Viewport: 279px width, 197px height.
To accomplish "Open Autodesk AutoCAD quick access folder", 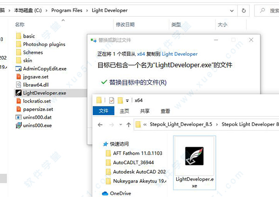I will pyautogui.click(x=139, y=171).
